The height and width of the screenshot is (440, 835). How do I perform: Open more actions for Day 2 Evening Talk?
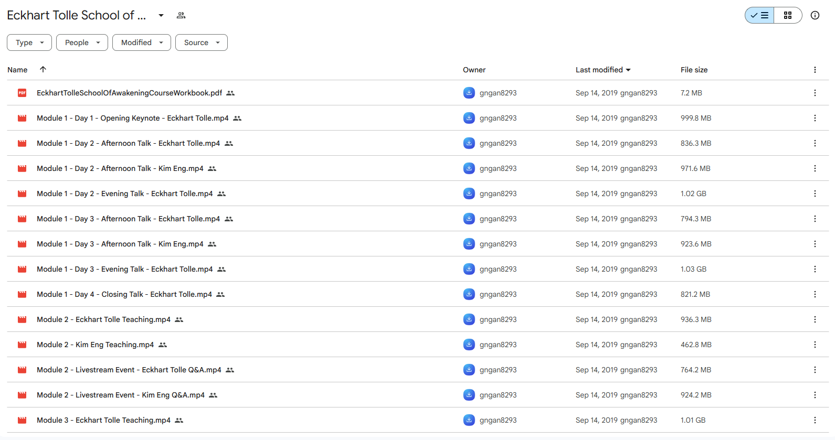pyautogui.click(x=815, y=194)
